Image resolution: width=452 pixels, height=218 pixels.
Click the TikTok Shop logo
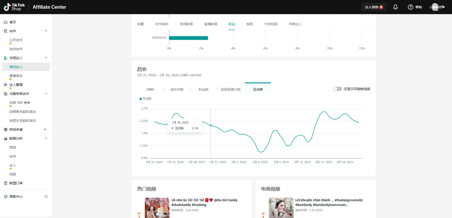(x=14, y=7)
